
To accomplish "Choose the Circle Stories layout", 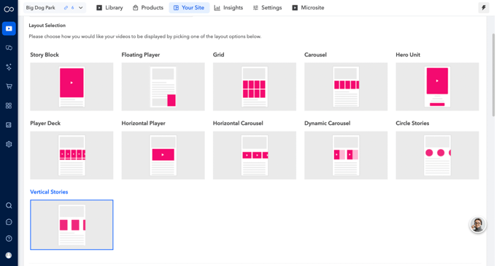I will (x=437, y=155).
